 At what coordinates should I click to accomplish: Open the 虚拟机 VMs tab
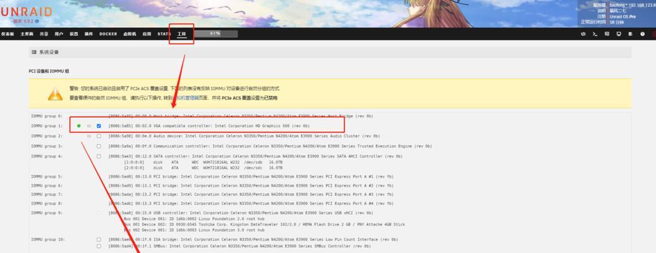click(130, 34)
